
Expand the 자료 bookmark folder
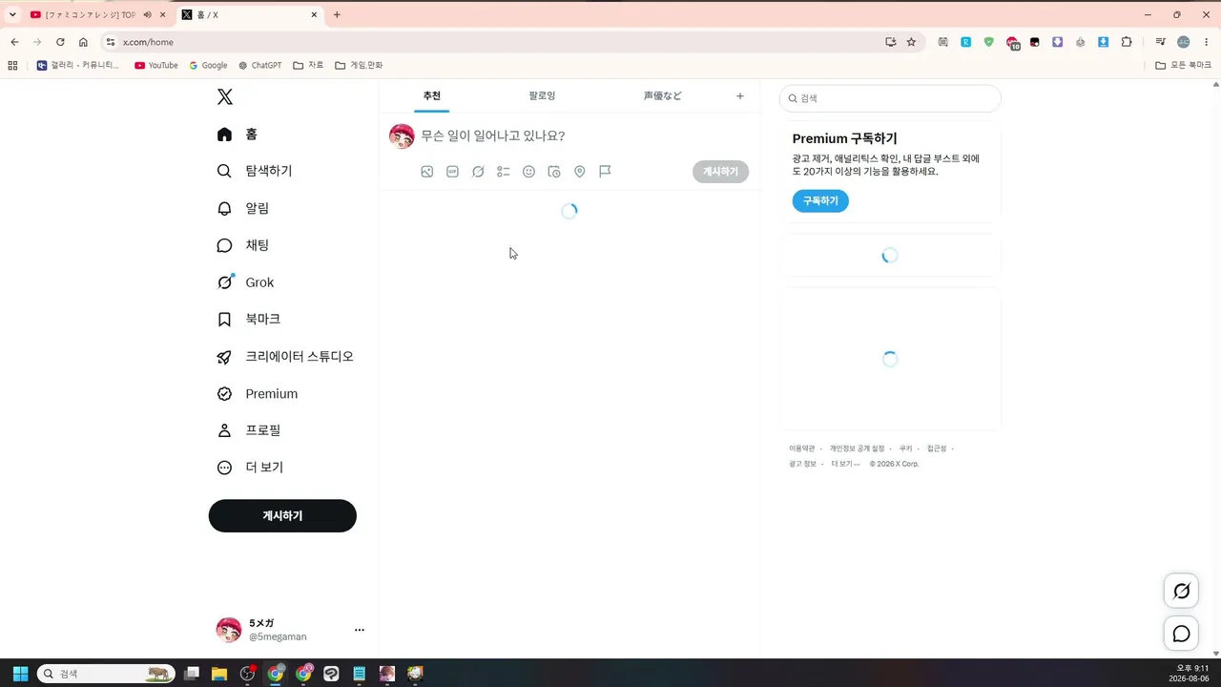(308, 66)
